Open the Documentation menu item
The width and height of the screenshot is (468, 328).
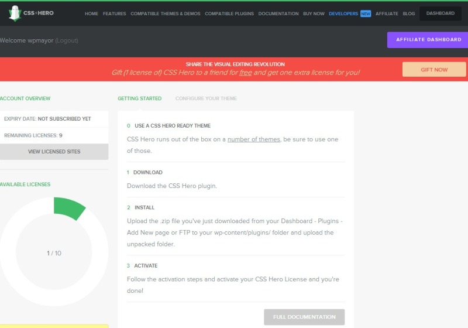click(x=278, y=13)
